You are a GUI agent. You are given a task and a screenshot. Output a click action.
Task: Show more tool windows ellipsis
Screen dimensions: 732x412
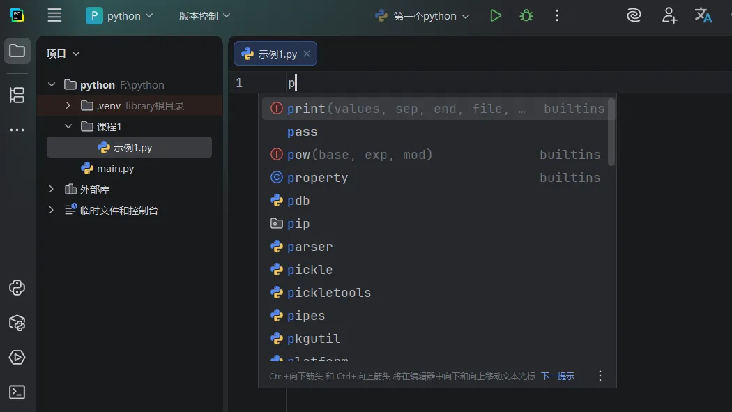click(17, 130)
